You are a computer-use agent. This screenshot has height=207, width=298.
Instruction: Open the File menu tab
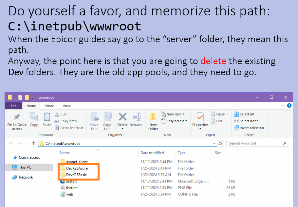13,106
